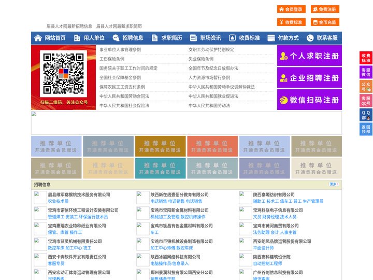Screen dimensions: 373x280
Task: Click the red 收费标准 side widget
Action: pyautogui.click(x=366, y=58)
